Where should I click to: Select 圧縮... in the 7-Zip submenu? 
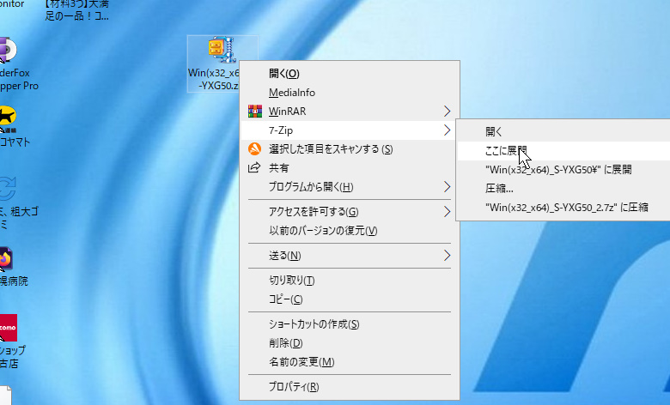[x=499, y=189]
